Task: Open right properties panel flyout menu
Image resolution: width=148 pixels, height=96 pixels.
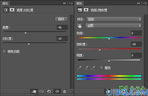Action: coord(145,3)
